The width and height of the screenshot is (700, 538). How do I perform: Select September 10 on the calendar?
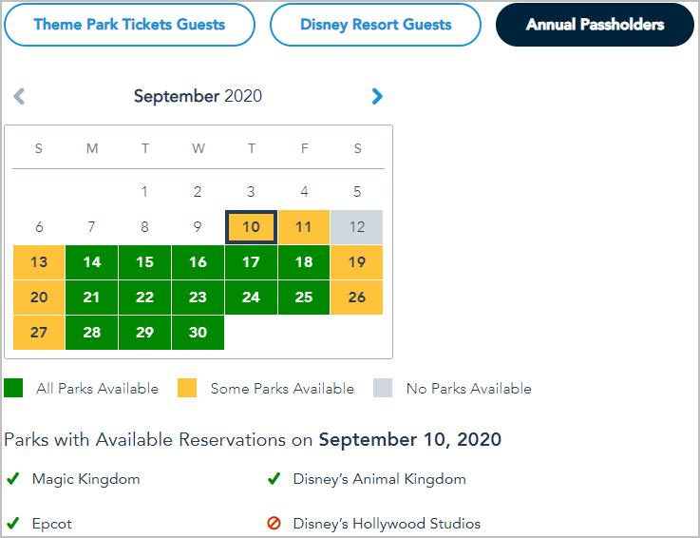pos(251,227)
